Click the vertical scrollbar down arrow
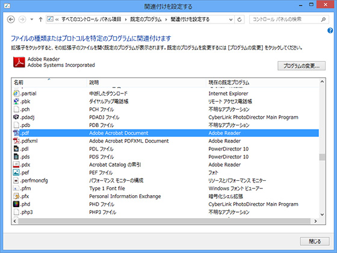Viewport: 337px width, 253px height. coord(322,214)
